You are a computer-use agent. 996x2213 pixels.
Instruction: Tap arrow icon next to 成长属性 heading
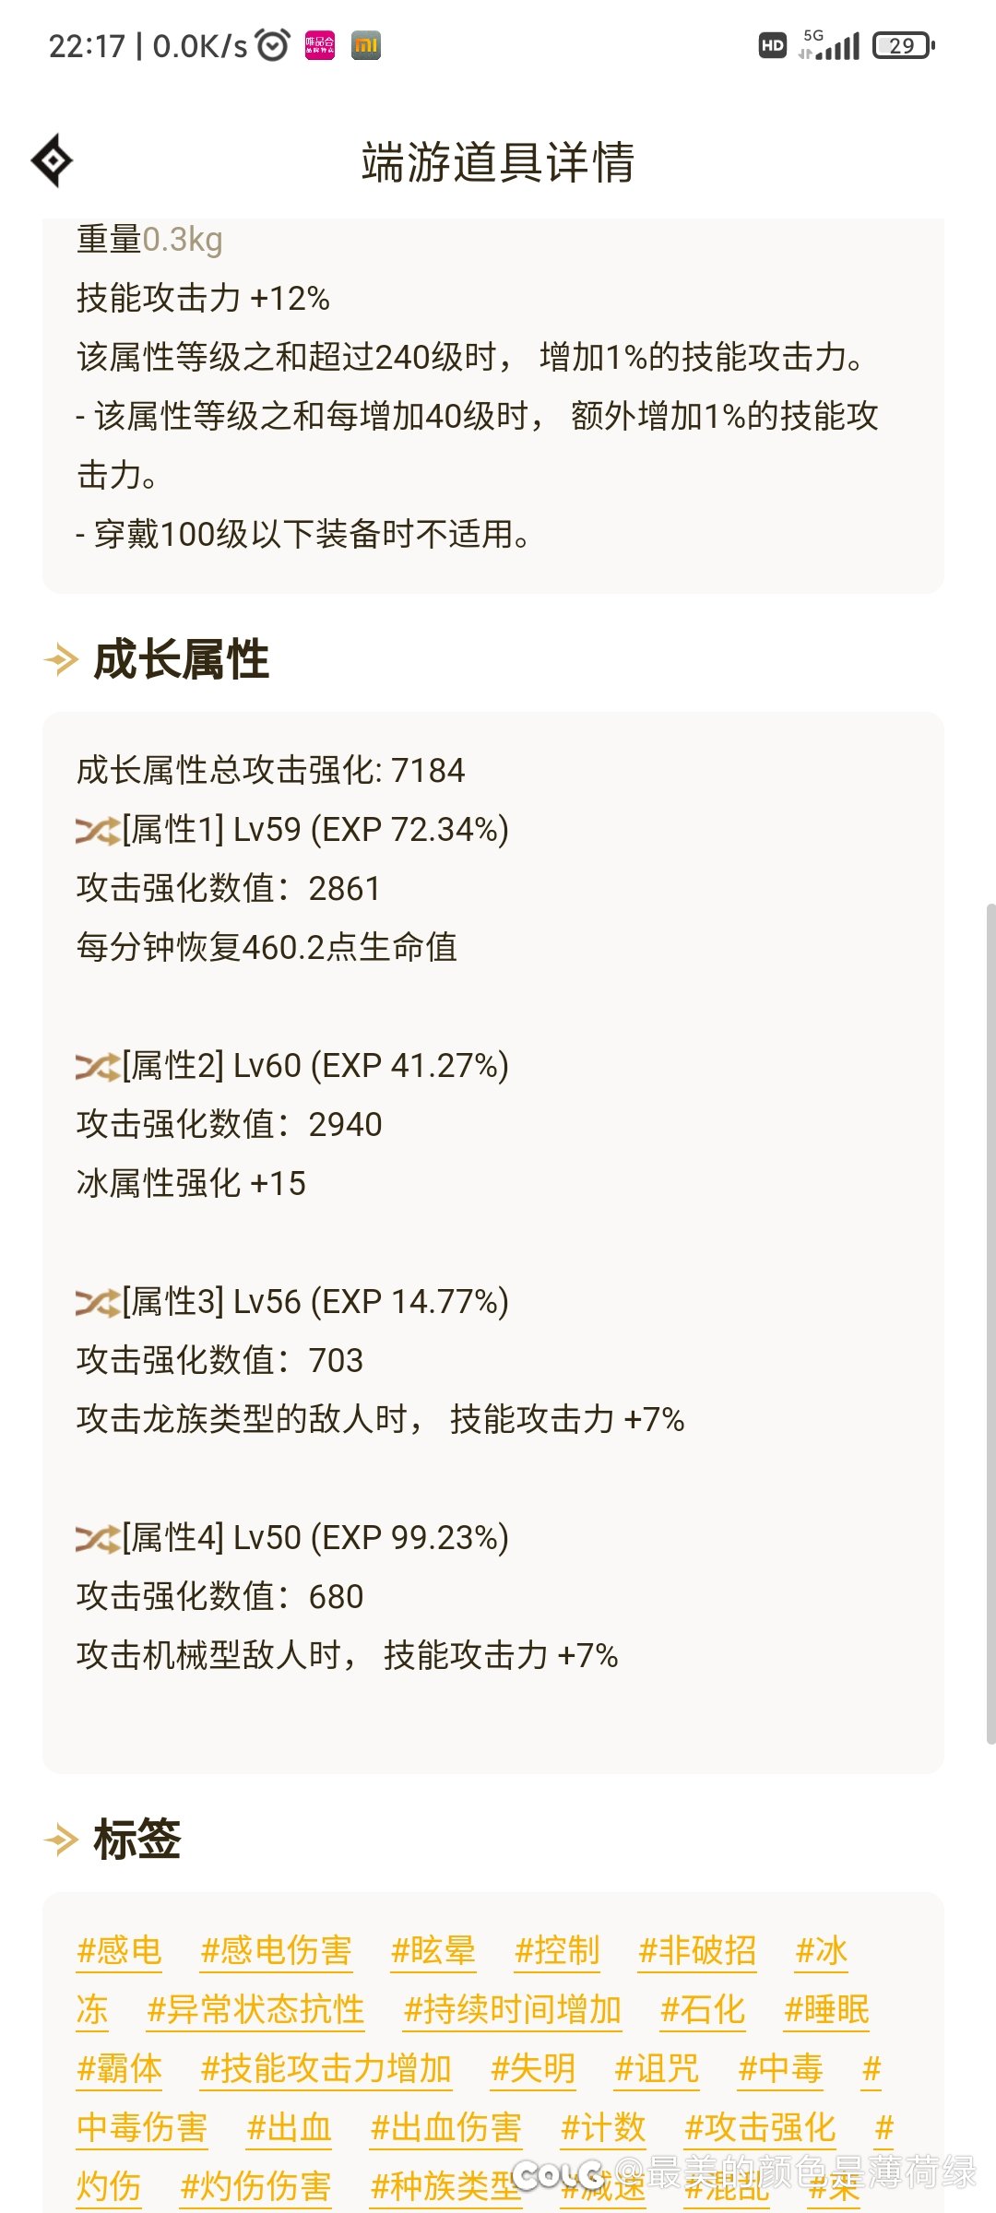click(x=62, y=660)
